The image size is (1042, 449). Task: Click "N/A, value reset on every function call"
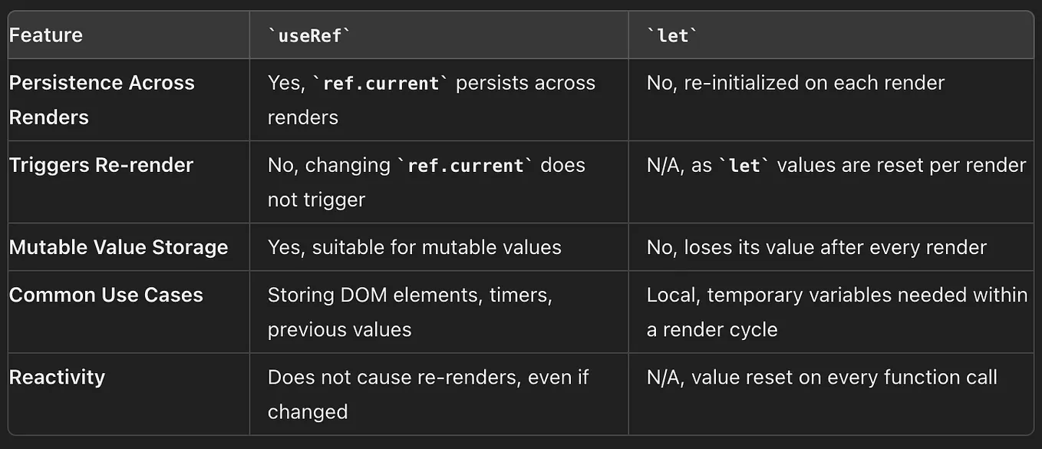[822, 377]
